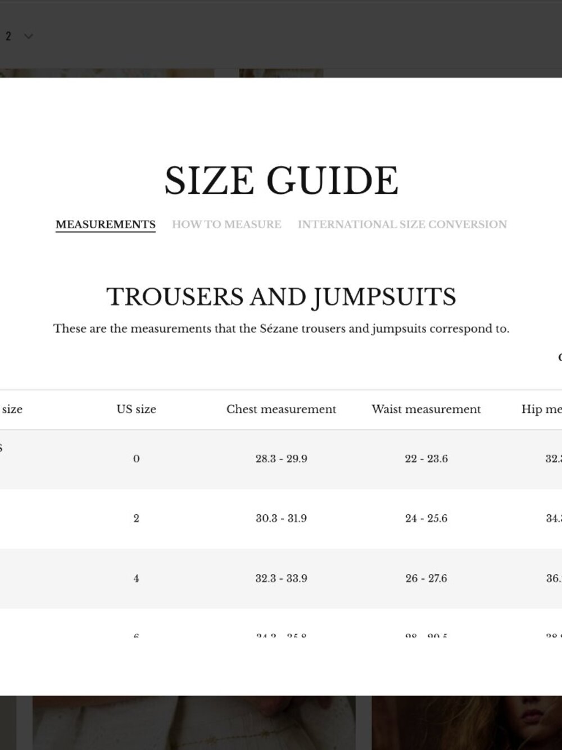Image resolution: width=562 pixels, height=750 pixels.
Task: Click chest value 32.3 - 33.9
Action: pos(281,578)
